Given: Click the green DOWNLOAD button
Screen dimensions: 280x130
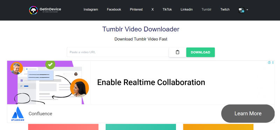Looking at the screenshot, I should tap(200, 52).
